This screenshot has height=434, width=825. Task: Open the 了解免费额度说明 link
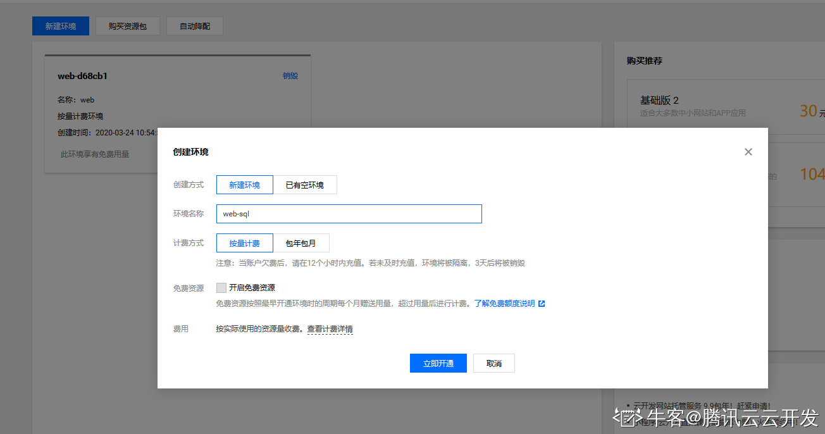point(505,304)
